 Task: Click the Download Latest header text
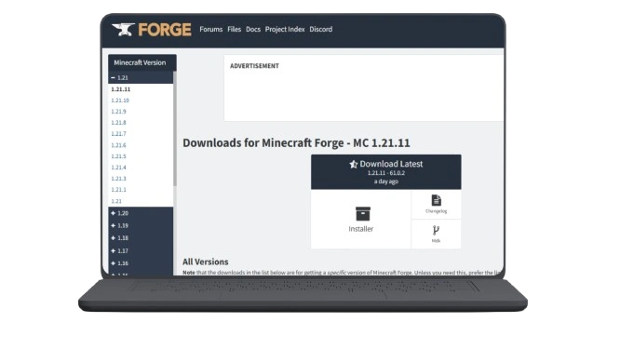pos(391,164)
